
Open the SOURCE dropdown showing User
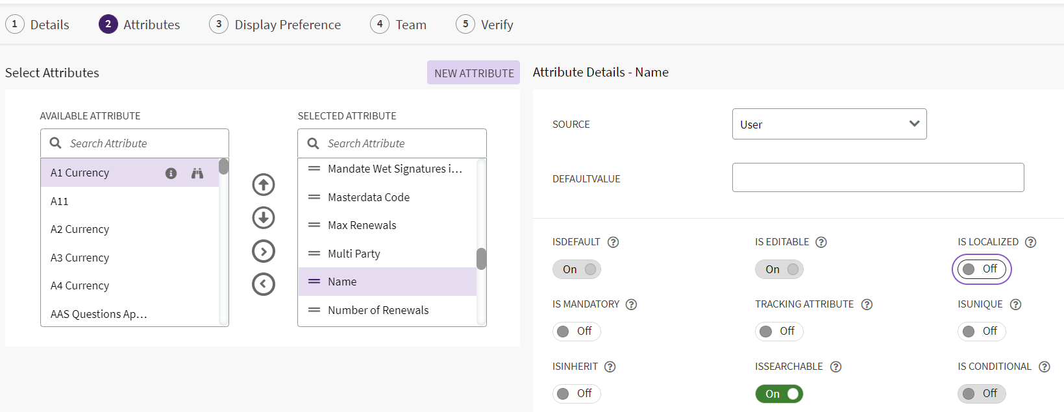[829, 124]
